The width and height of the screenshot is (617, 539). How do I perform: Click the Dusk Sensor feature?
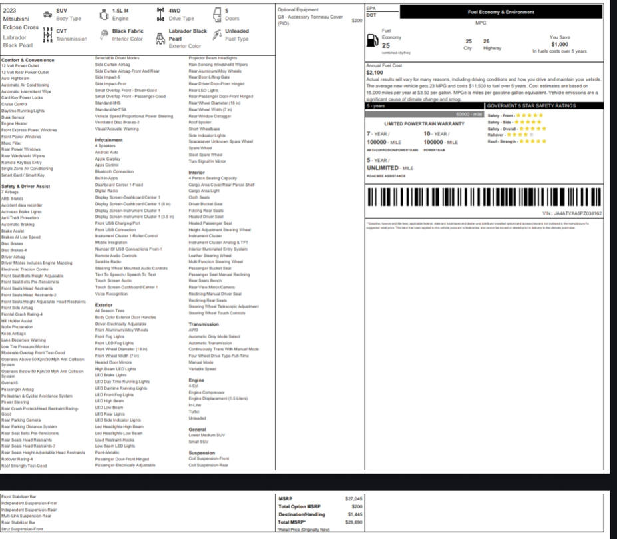click(13, 117)
